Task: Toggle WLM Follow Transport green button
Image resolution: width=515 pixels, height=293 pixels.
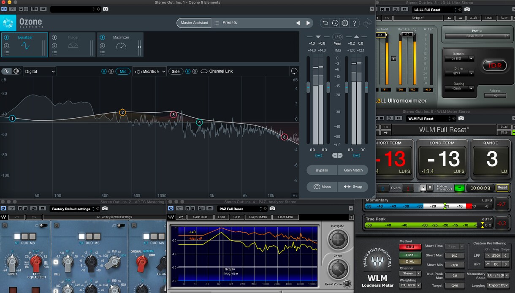Action: (x=459, y=187)
